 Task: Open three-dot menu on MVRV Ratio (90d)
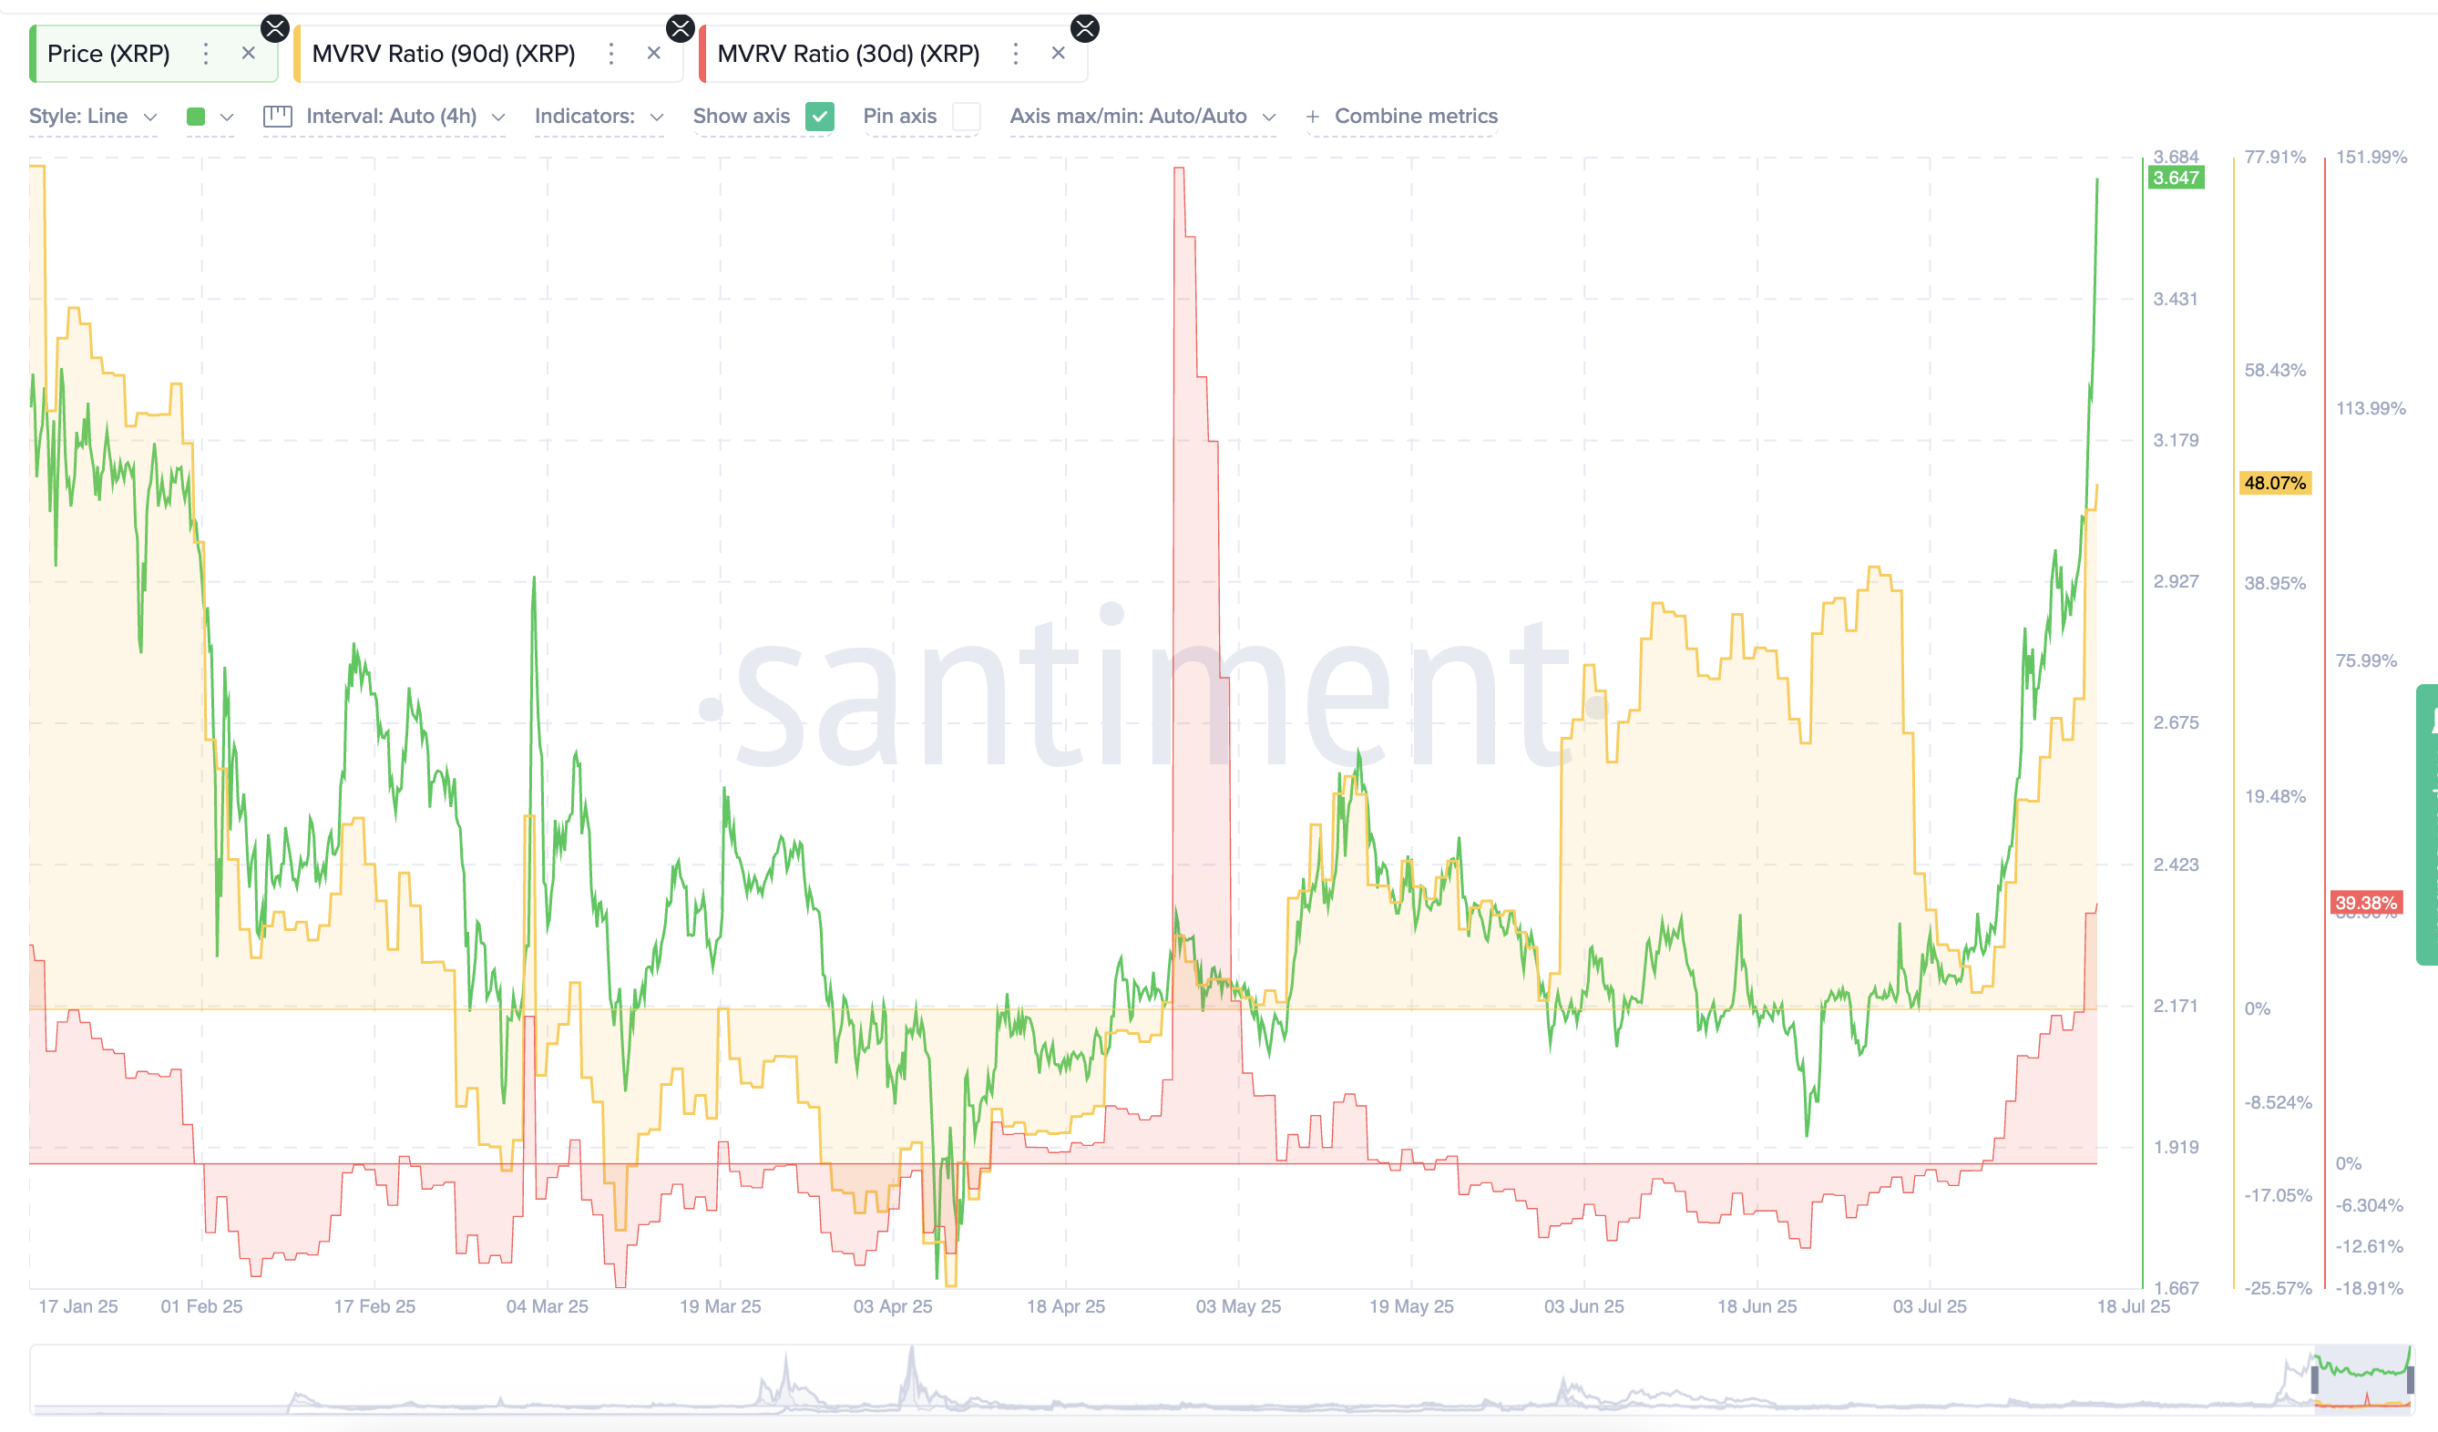click(x=610, y=53)
